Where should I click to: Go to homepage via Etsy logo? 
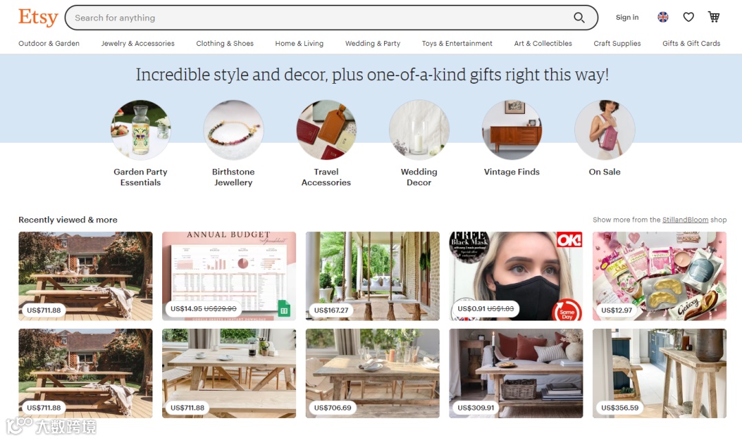(38, 17)
